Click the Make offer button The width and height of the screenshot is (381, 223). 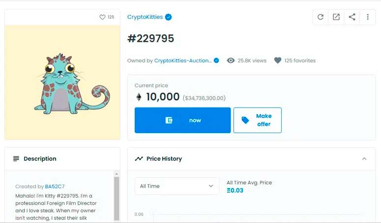[x=258, y=120]
